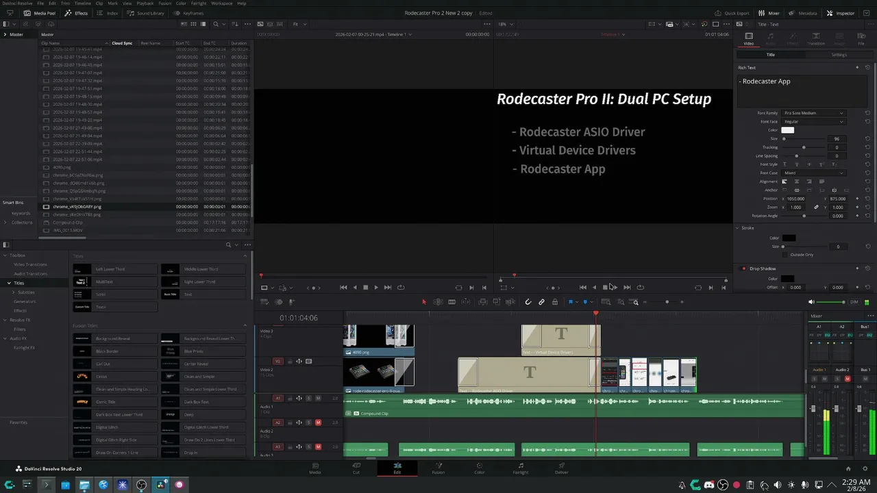Open the Font Face dropdown
The height and width of the screenshot is (493, 877).
pyautogui.click(x=814, y=122)
